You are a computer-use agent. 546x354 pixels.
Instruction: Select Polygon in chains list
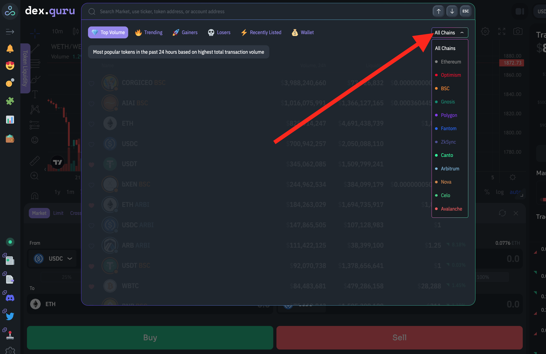coord(449,115)
